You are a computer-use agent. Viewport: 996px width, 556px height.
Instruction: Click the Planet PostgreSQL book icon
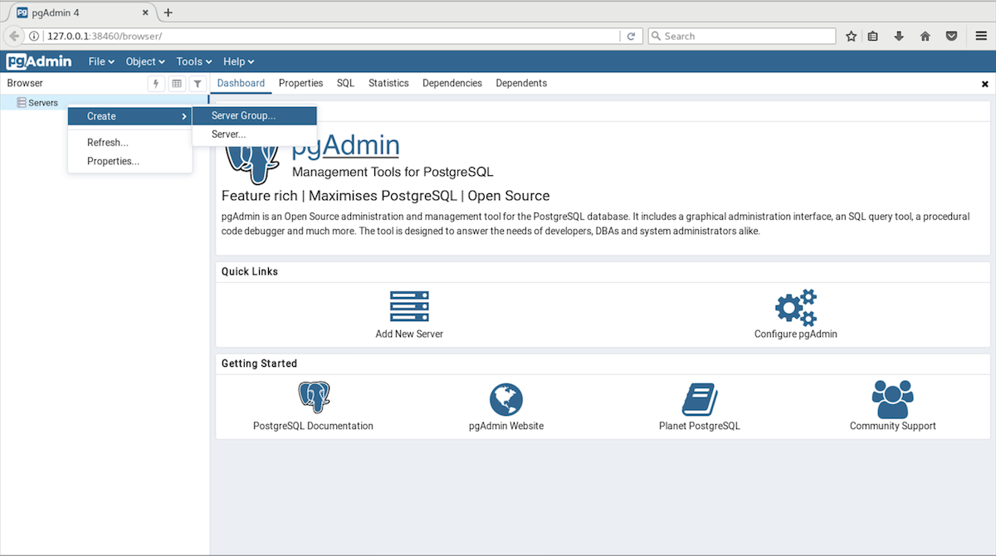[x=700, y=399]
